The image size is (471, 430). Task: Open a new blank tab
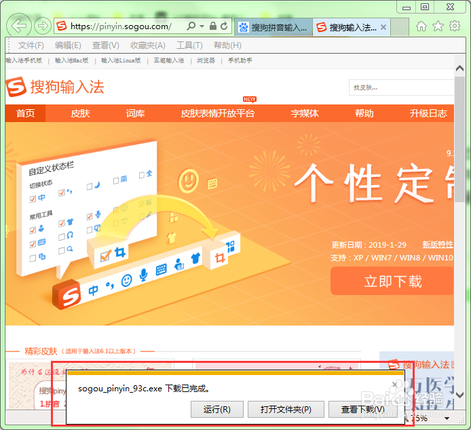coord(400,27)
